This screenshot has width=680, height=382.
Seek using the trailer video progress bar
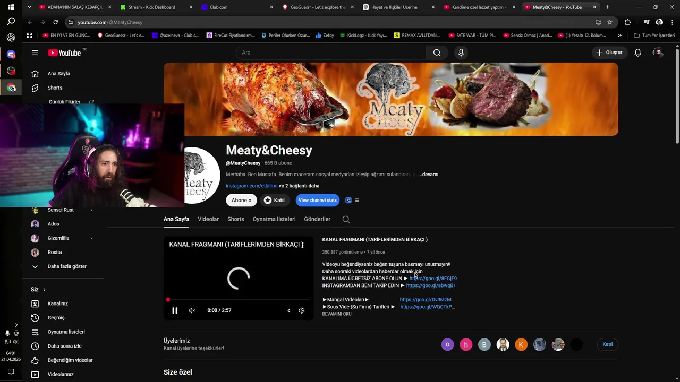tap(239, 300)
